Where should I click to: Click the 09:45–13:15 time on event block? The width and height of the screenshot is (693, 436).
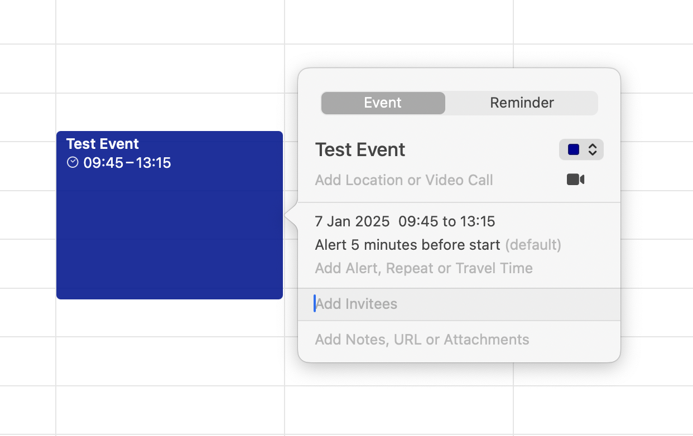pos(127,163)
